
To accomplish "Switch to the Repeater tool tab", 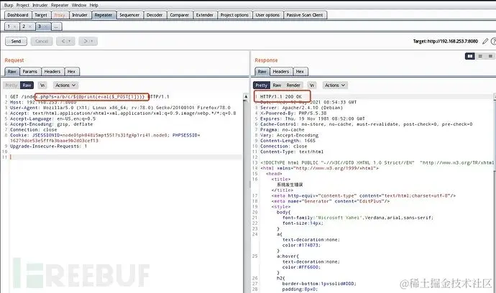I will [104, 15].
